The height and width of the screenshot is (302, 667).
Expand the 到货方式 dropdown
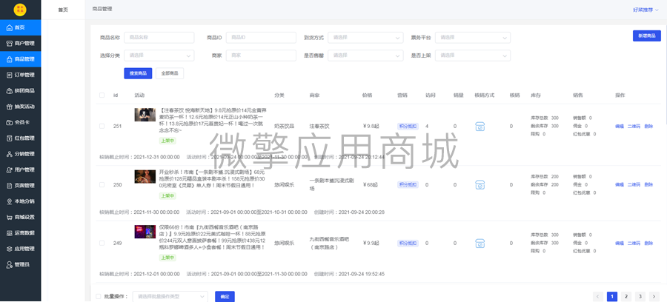coord(365,37)
